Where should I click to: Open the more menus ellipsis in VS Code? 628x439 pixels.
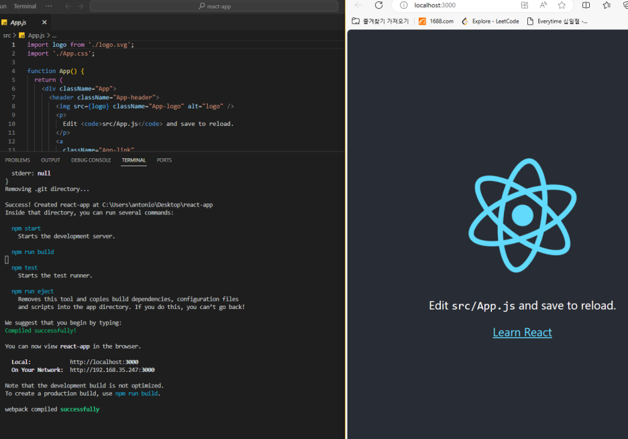[49, 6]
